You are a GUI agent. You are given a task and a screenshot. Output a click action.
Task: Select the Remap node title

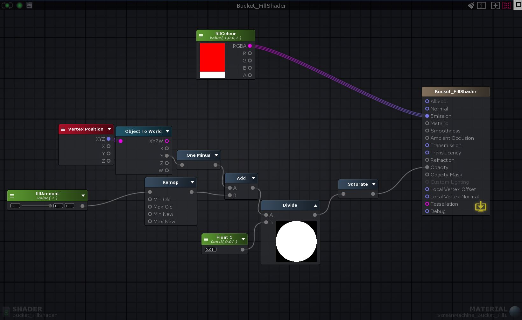(170, 182)
